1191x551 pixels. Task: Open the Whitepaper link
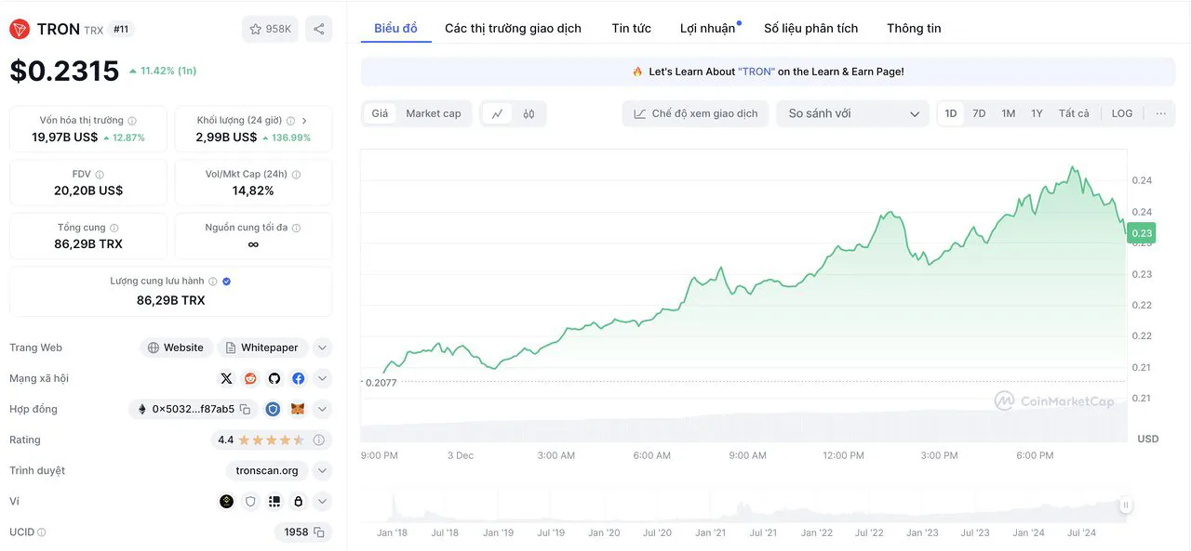tap(261, 348)
